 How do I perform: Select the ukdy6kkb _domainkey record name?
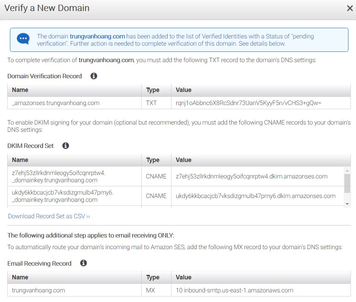click(63, 196)
